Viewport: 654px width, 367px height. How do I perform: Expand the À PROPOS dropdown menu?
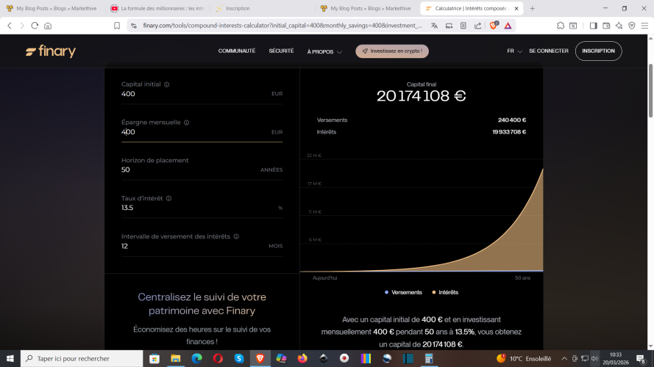pos(324,51)
